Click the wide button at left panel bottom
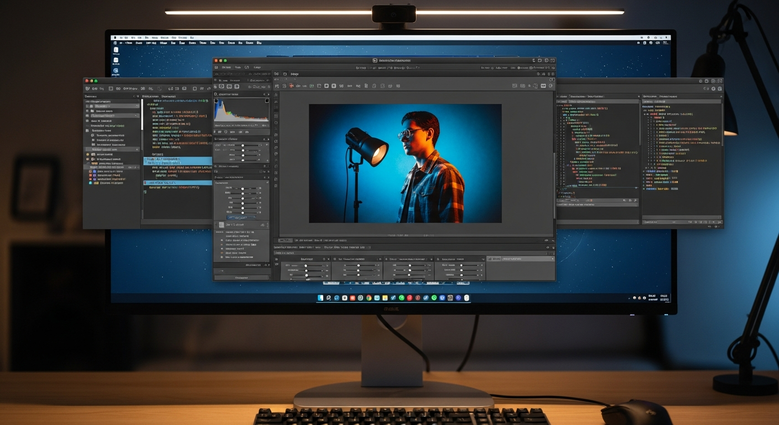 tap(241, 277)
